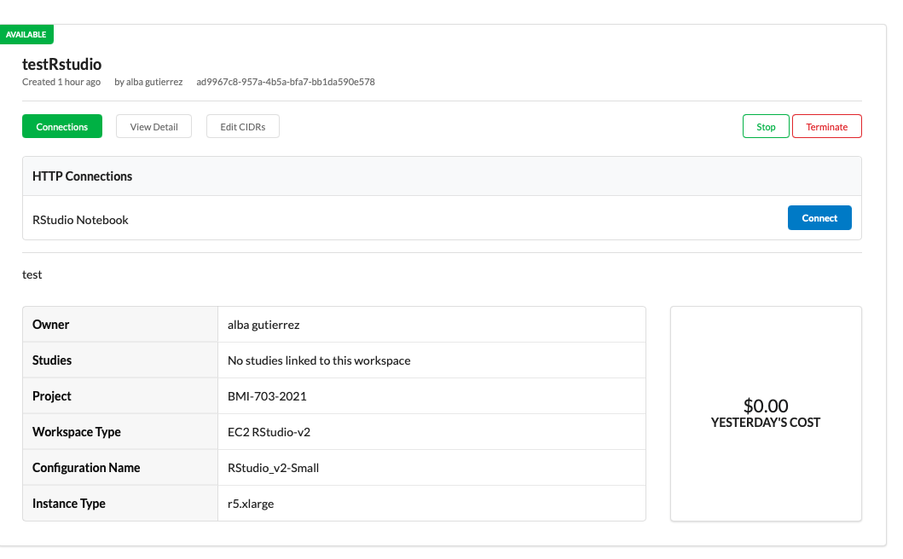Click the green AVAILABLE status badge

(x=26, y=34)
